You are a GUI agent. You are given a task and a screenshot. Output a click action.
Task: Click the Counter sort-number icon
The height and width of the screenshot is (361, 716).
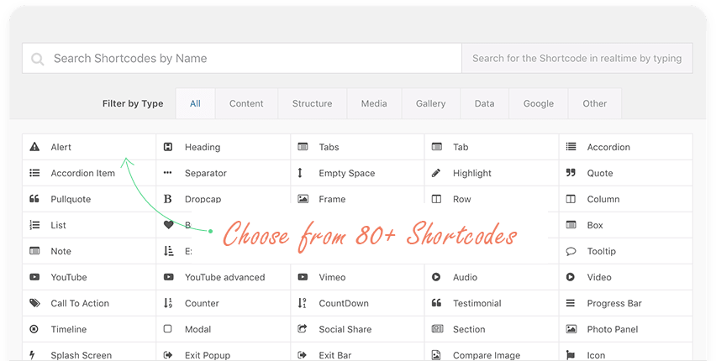click(168, 303)
